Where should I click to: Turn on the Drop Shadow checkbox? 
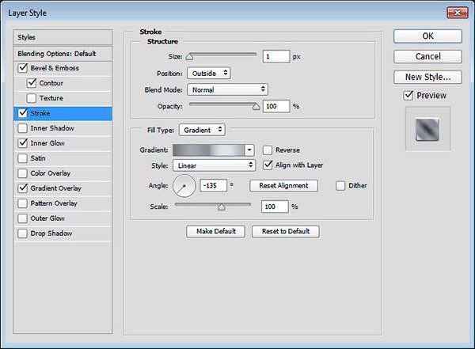(x=22, y=233)
